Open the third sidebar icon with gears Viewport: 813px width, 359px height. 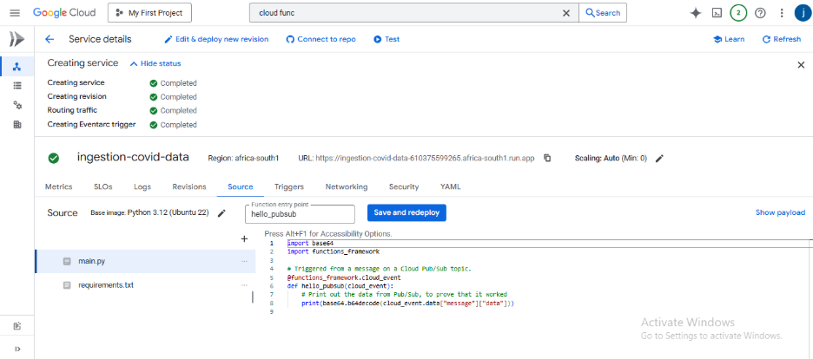click(17, 105)
